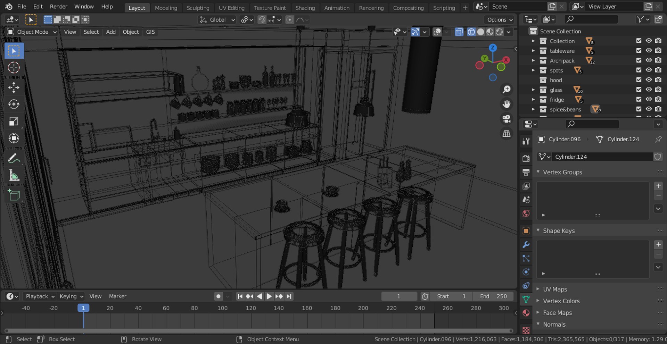Open the Render properties tab
Screen dimensions: 667x344
(526, 158)
